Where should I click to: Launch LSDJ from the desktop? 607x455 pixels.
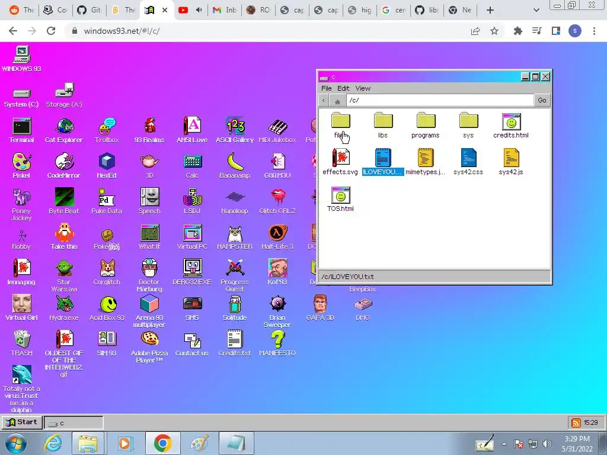click(192, 201)
